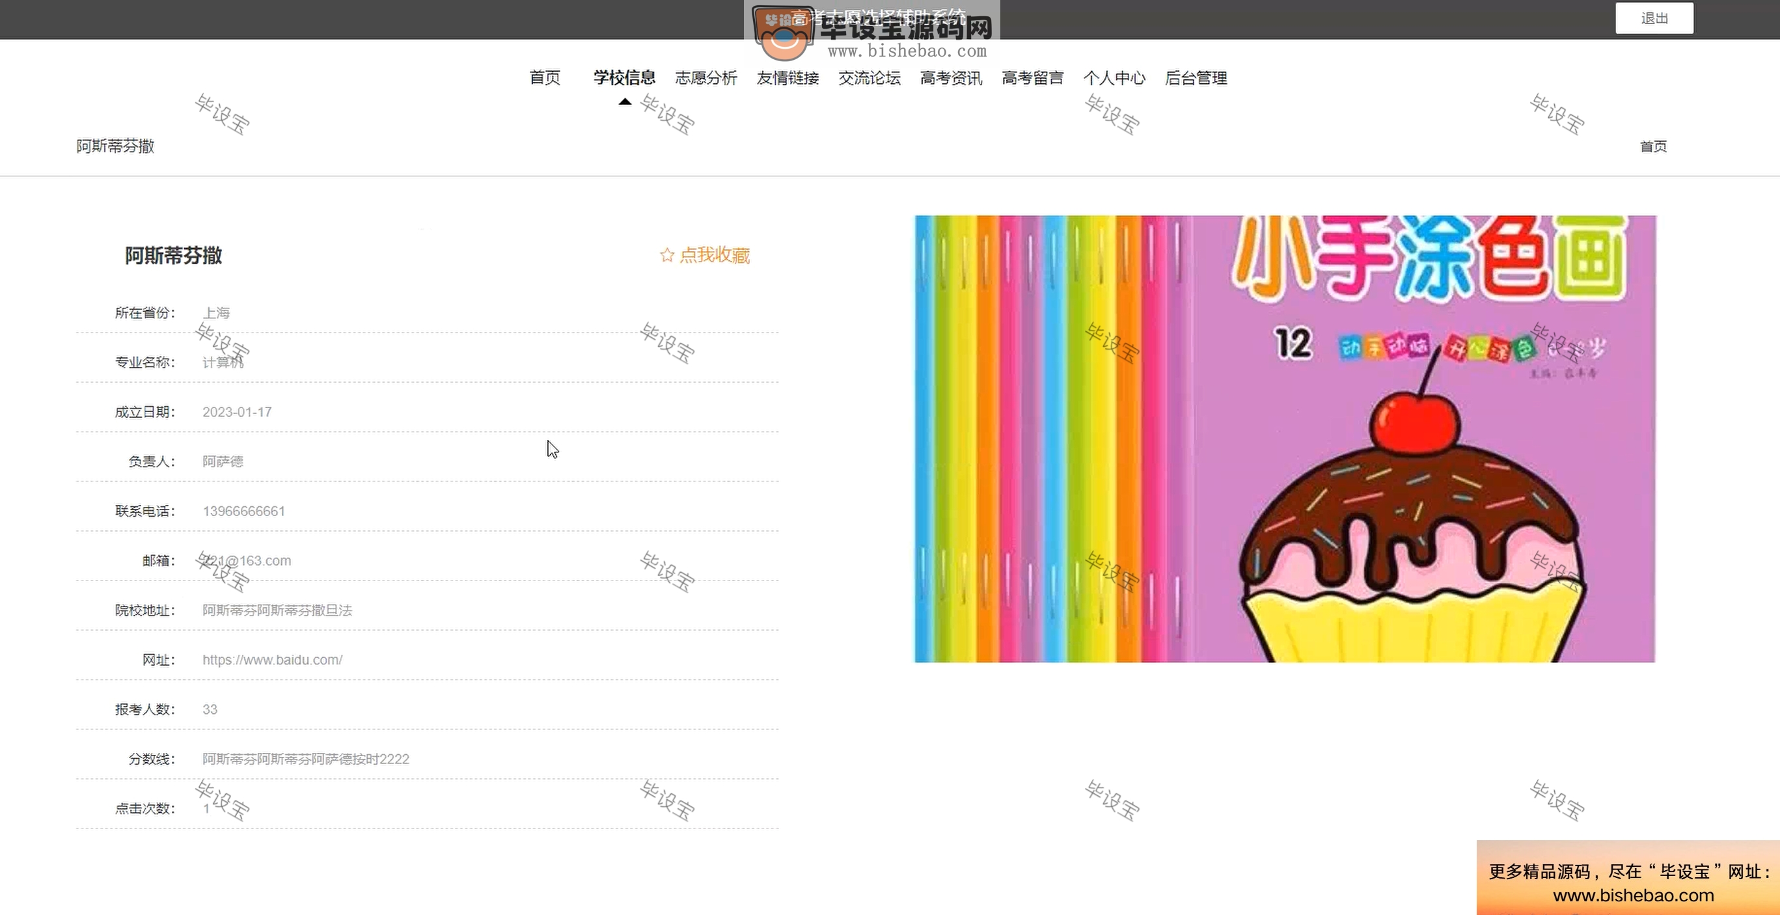This screenshot has width=1780, height=915.
Task: Click the bishebao logo mascot icon
Action: [783, 34]
